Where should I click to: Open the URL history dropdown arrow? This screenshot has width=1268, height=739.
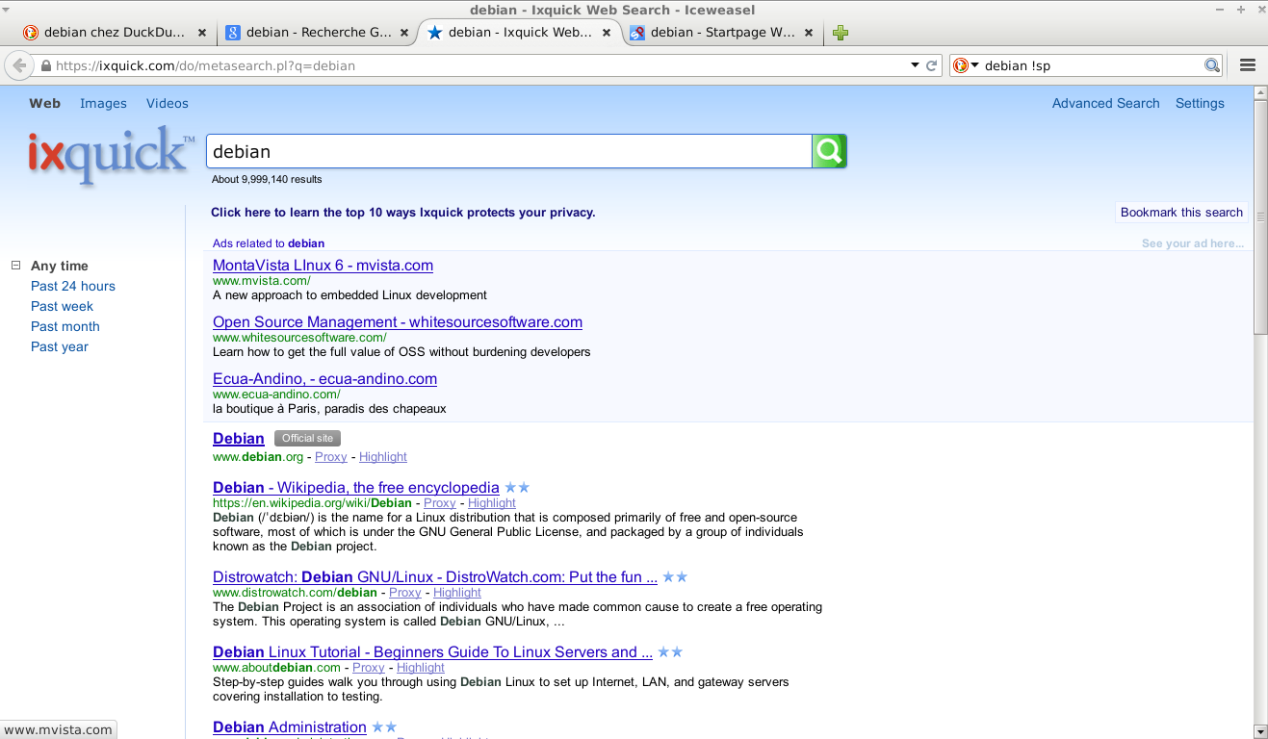[x=915, y=65]
